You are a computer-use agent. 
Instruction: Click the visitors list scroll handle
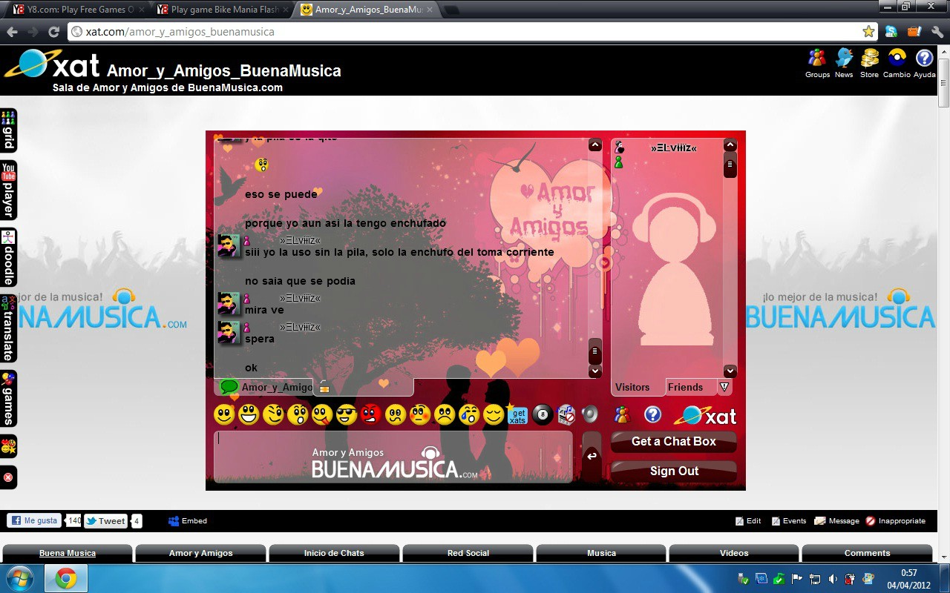coord(730,165)
